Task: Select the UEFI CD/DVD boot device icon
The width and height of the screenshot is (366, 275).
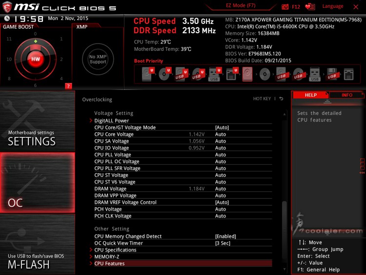Action: pyautogui.click(x=165, y=74)
